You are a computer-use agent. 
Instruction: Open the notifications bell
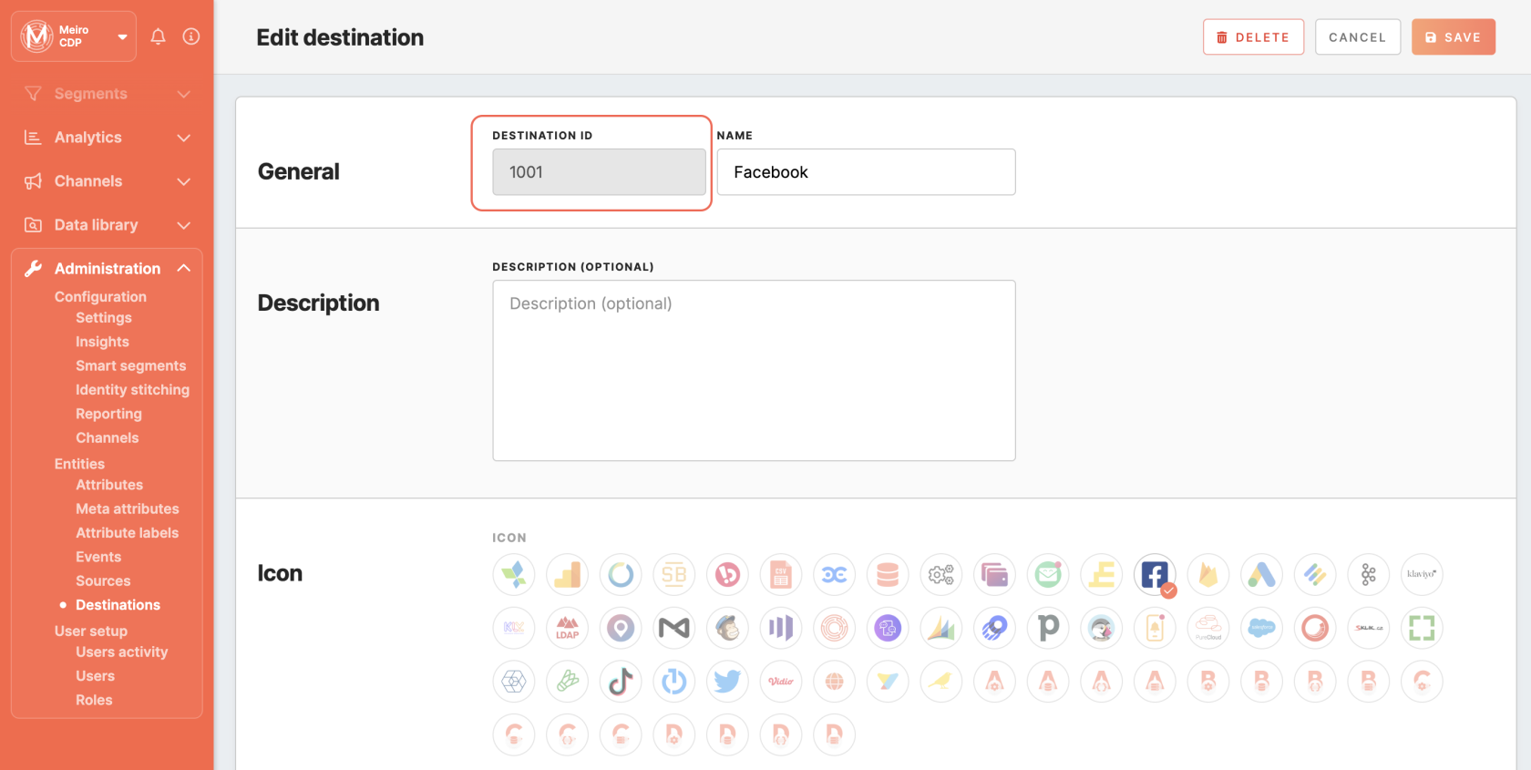(158, 36)
